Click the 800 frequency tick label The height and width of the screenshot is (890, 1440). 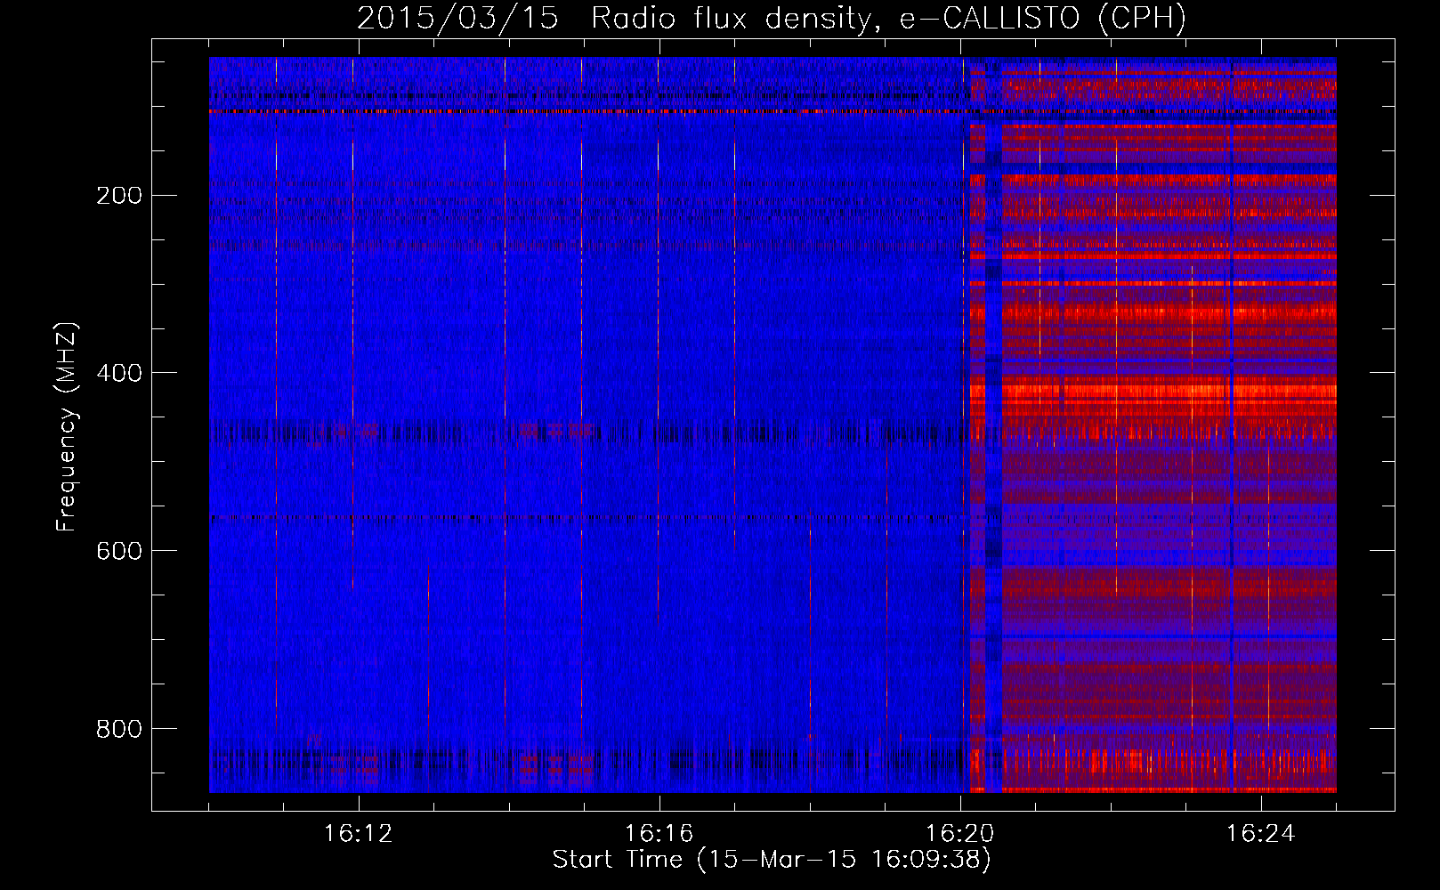click(119, 729)
